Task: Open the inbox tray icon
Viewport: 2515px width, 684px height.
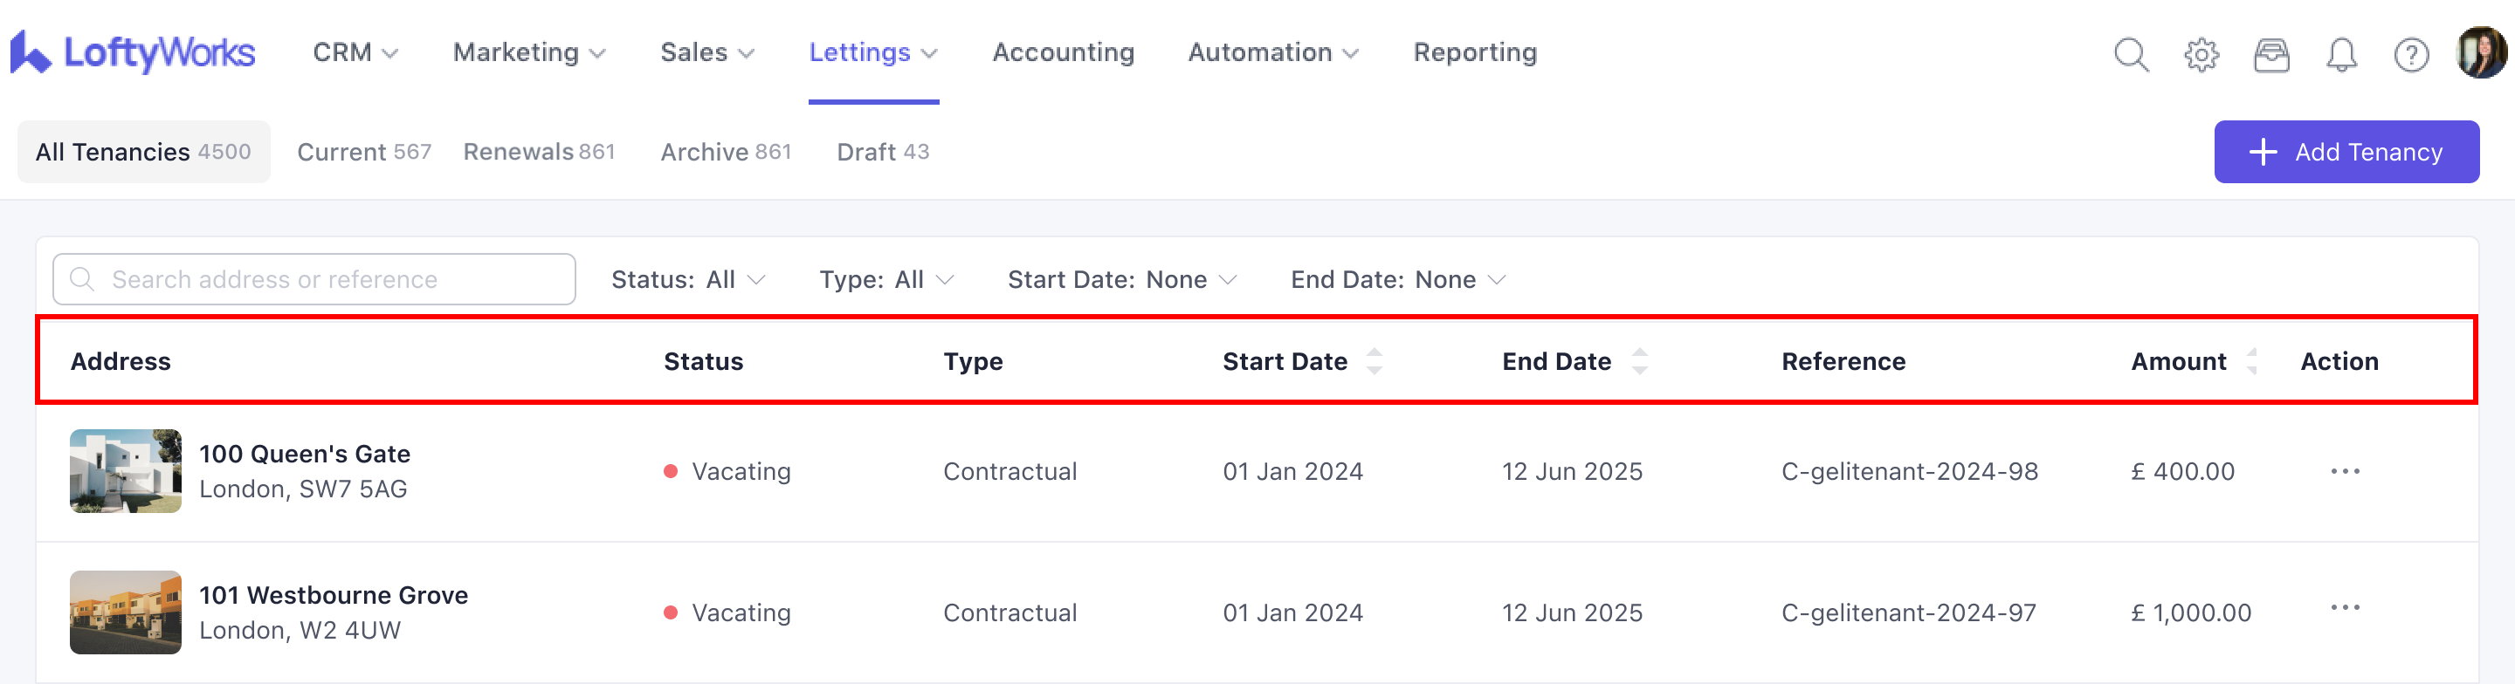Action: pyautogui.click(x=2270, y=55)
